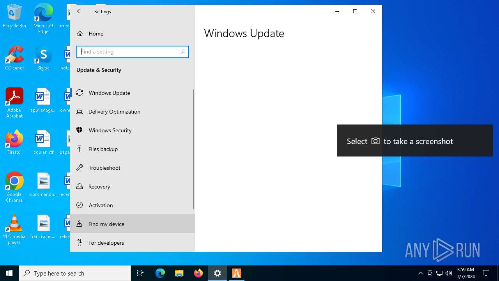Open VLC media player shortcut

tap(14, 229)
